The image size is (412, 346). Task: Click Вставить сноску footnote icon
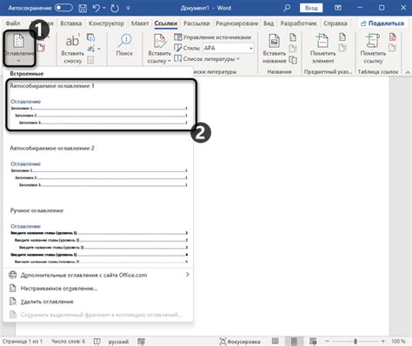[x=72, y=49]
